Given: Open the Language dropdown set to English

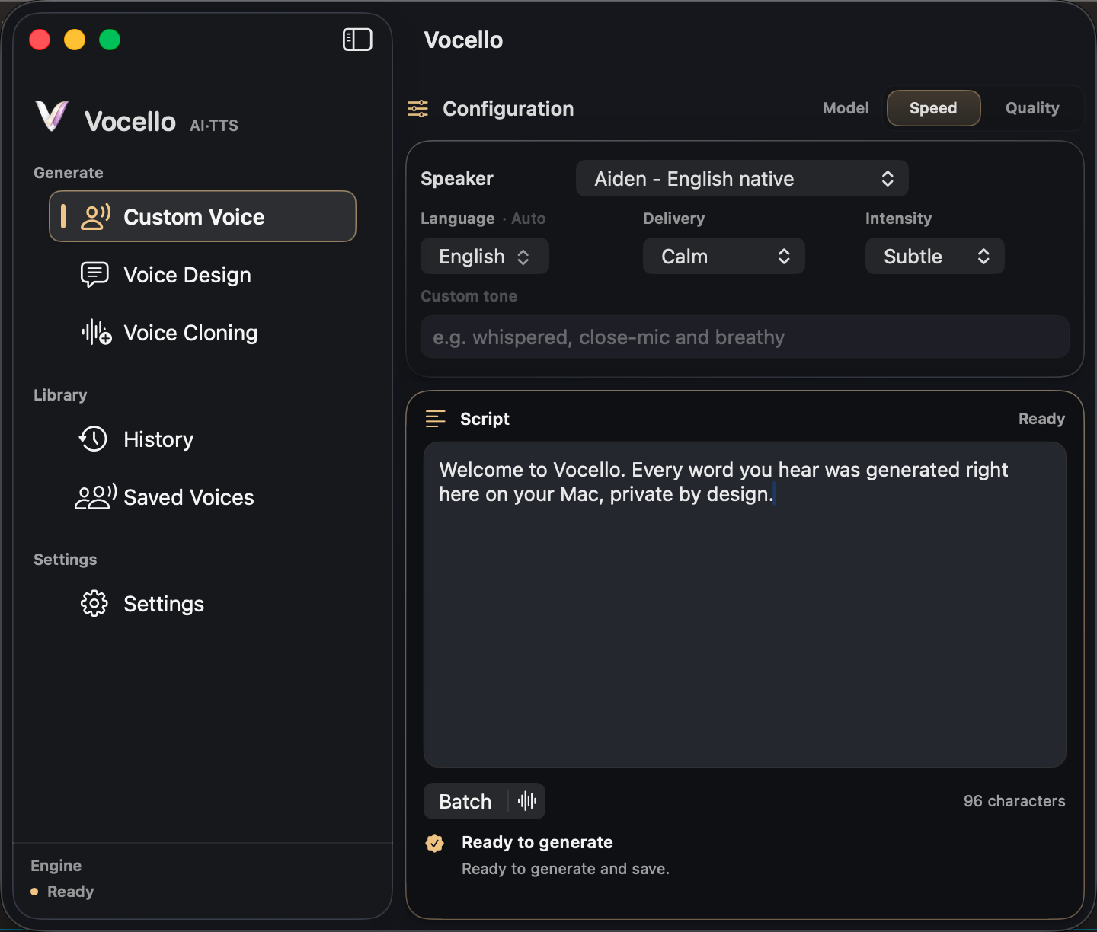Looking at the screenshot, I should tap(485, 257).
